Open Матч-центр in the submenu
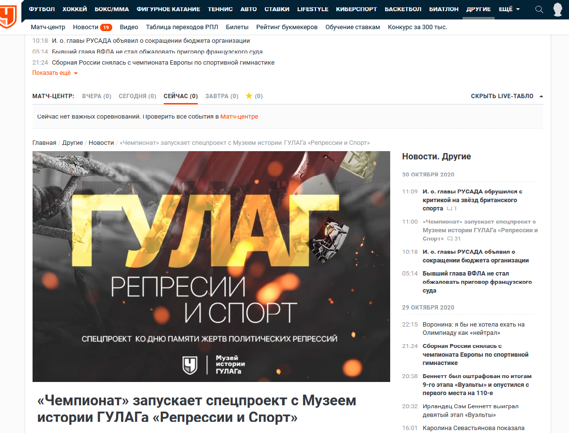 (x=48, y=27)
